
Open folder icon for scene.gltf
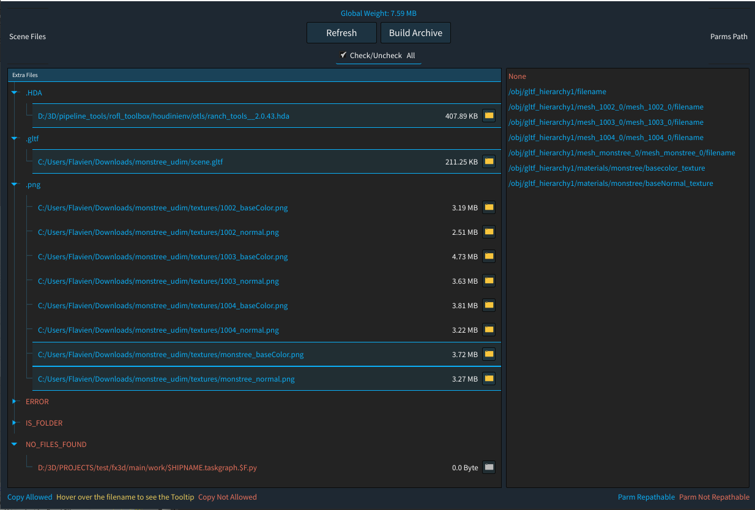click(x=489, y=161)
